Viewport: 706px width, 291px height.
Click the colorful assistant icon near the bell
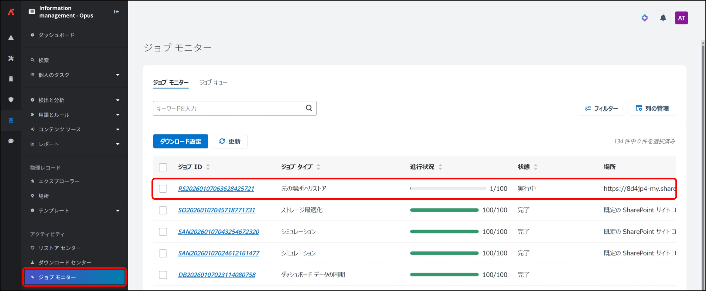(645, 18)
